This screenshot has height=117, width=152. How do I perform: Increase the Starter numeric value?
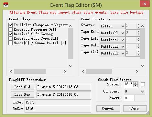click(x=138, y=25)
